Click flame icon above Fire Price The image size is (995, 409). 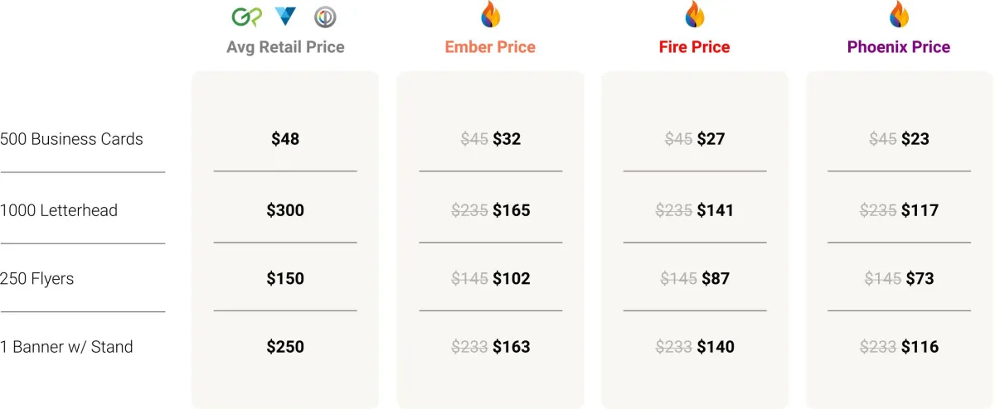pos(695,14)
